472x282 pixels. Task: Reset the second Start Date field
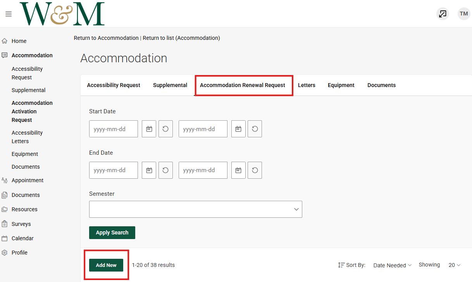click(255, 129)
